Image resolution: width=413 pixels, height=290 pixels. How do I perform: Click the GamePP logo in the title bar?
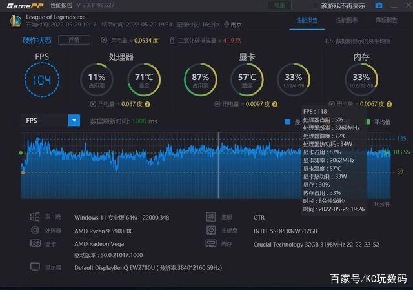coord(25,6)
